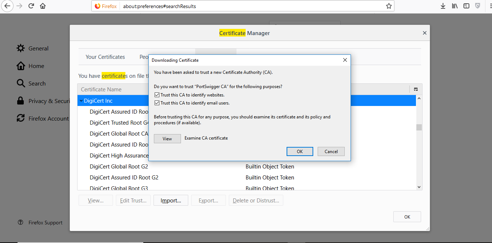
Task: Click the Forward arrow in toolbar
Action: tap(19, 6)
